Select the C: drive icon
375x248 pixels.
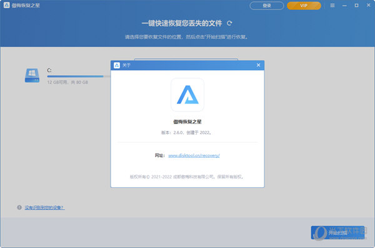tap(32, 76)
